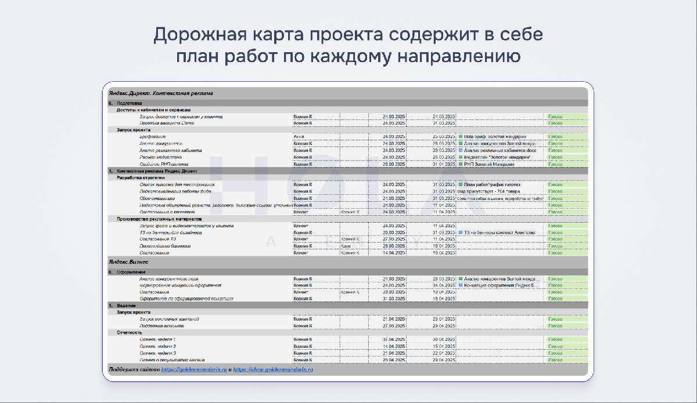Select the "Привязка аккаунта Elama" task

pos(166,123)
